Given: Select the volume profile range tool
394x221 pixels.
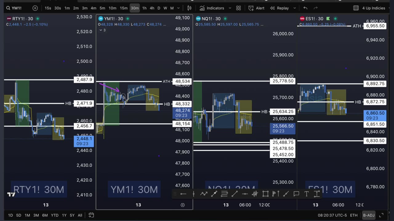Looking at the screenshot, I should point(275,194).
